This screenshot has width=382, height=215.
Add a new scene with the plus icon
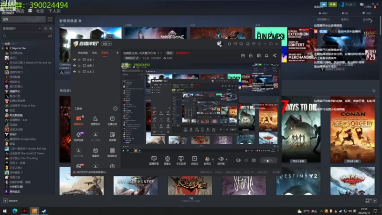pyautogui.click(x=117, y=53)
